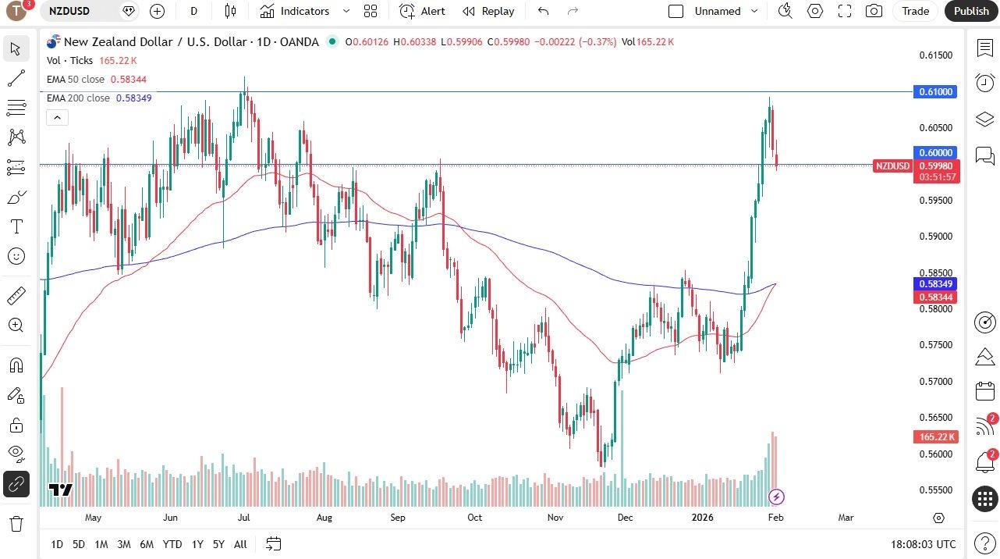Select the YTD range tab
Screen dimensions: 1000x559
pos(172,544)
